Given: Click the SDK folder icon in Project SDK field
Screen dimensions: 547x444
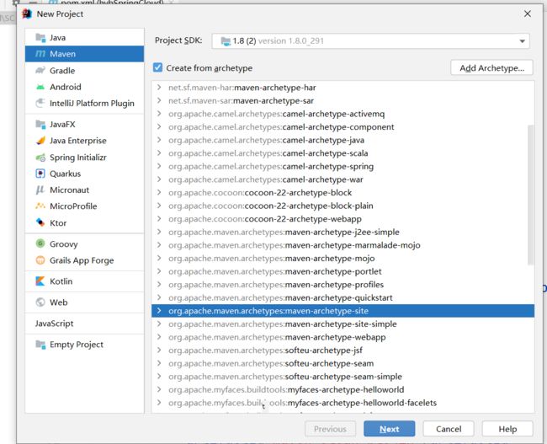Looking at the screenshot, I should [x=226, y=41].
